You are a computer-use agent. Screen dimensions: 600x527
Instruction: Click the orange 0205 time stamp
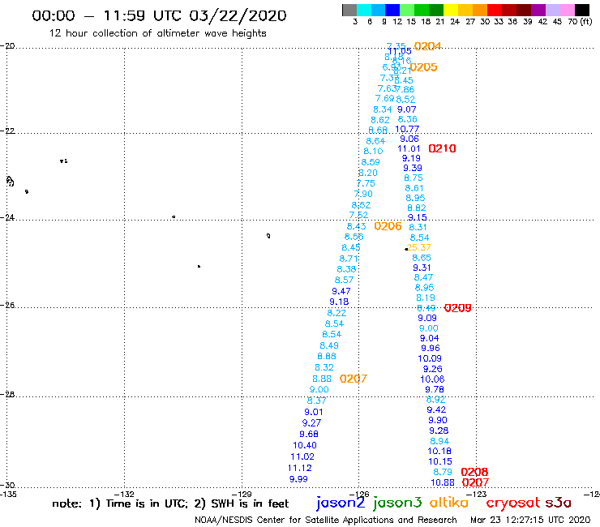pyautogui.click(x=423, y=67)
